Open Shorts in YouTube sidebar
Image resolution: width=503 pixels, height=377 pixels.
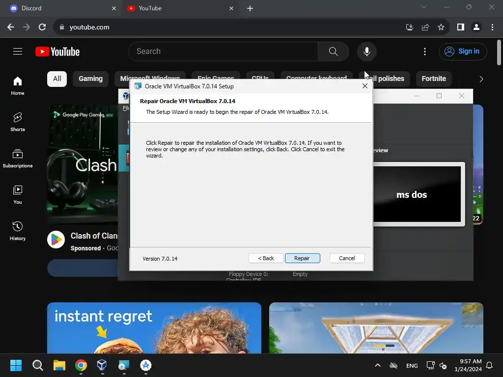(18, 122)
